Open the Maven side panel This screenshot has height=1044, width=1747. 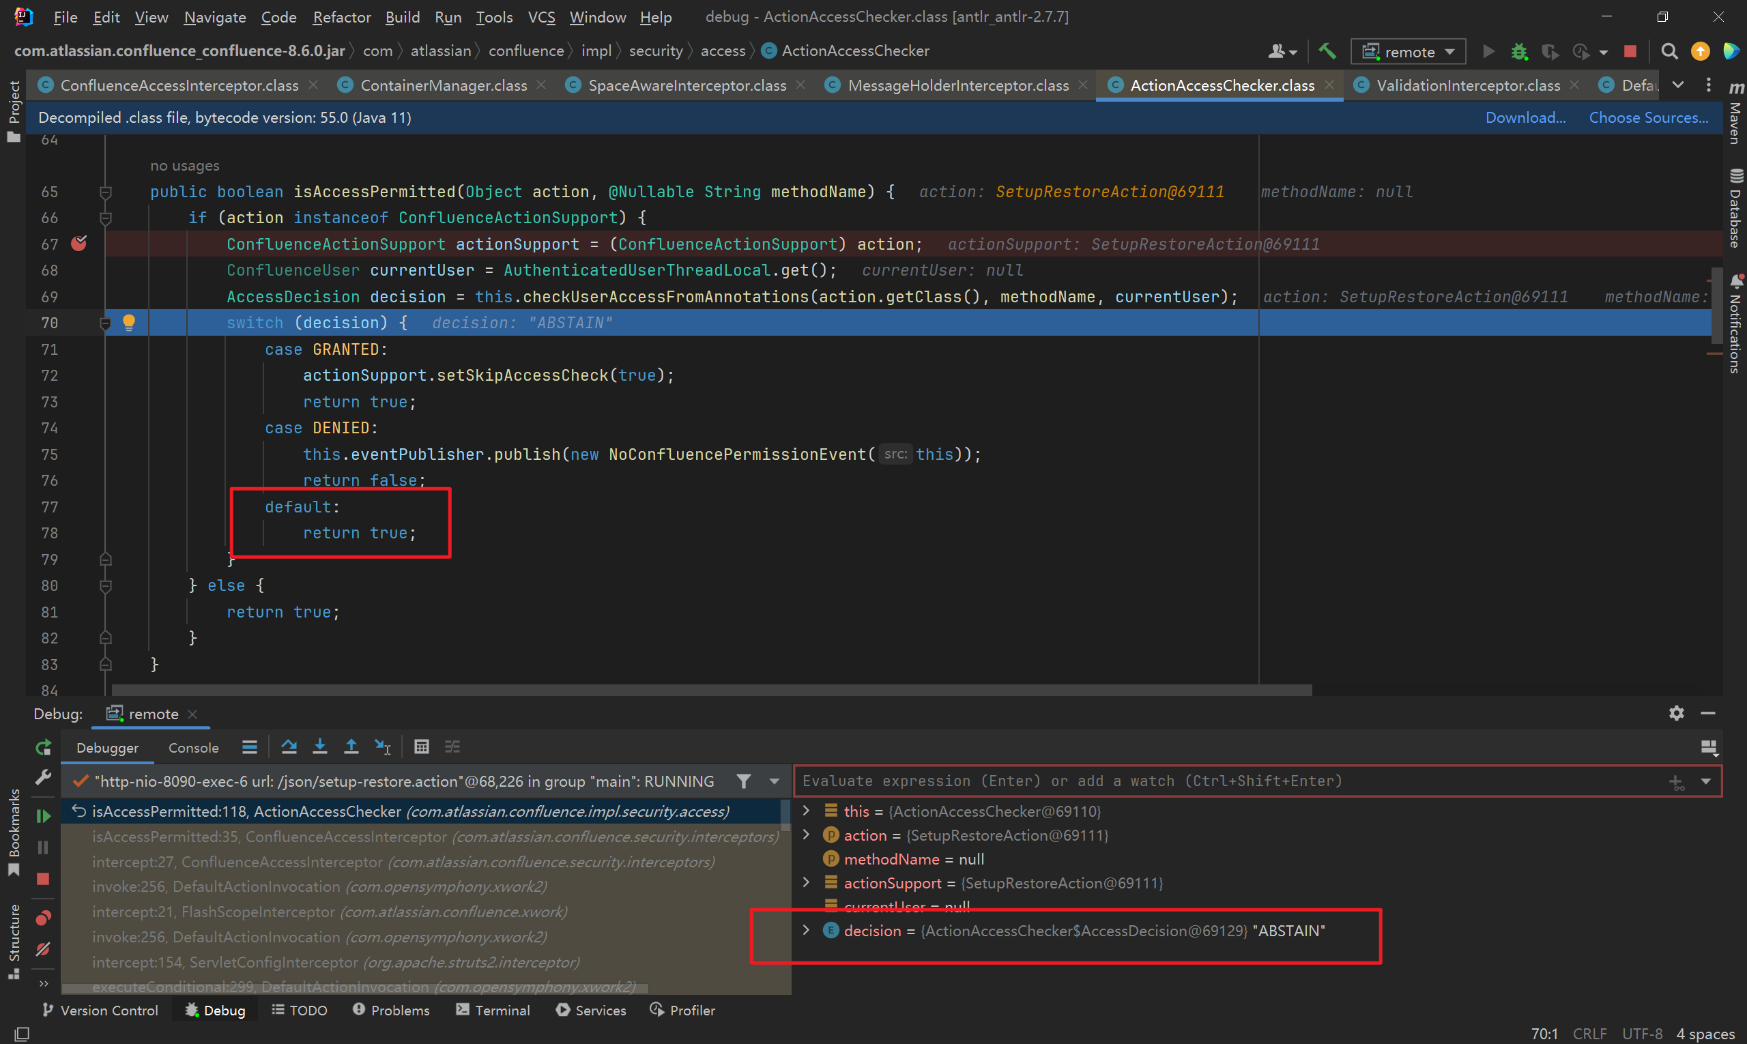[1735, 113]
